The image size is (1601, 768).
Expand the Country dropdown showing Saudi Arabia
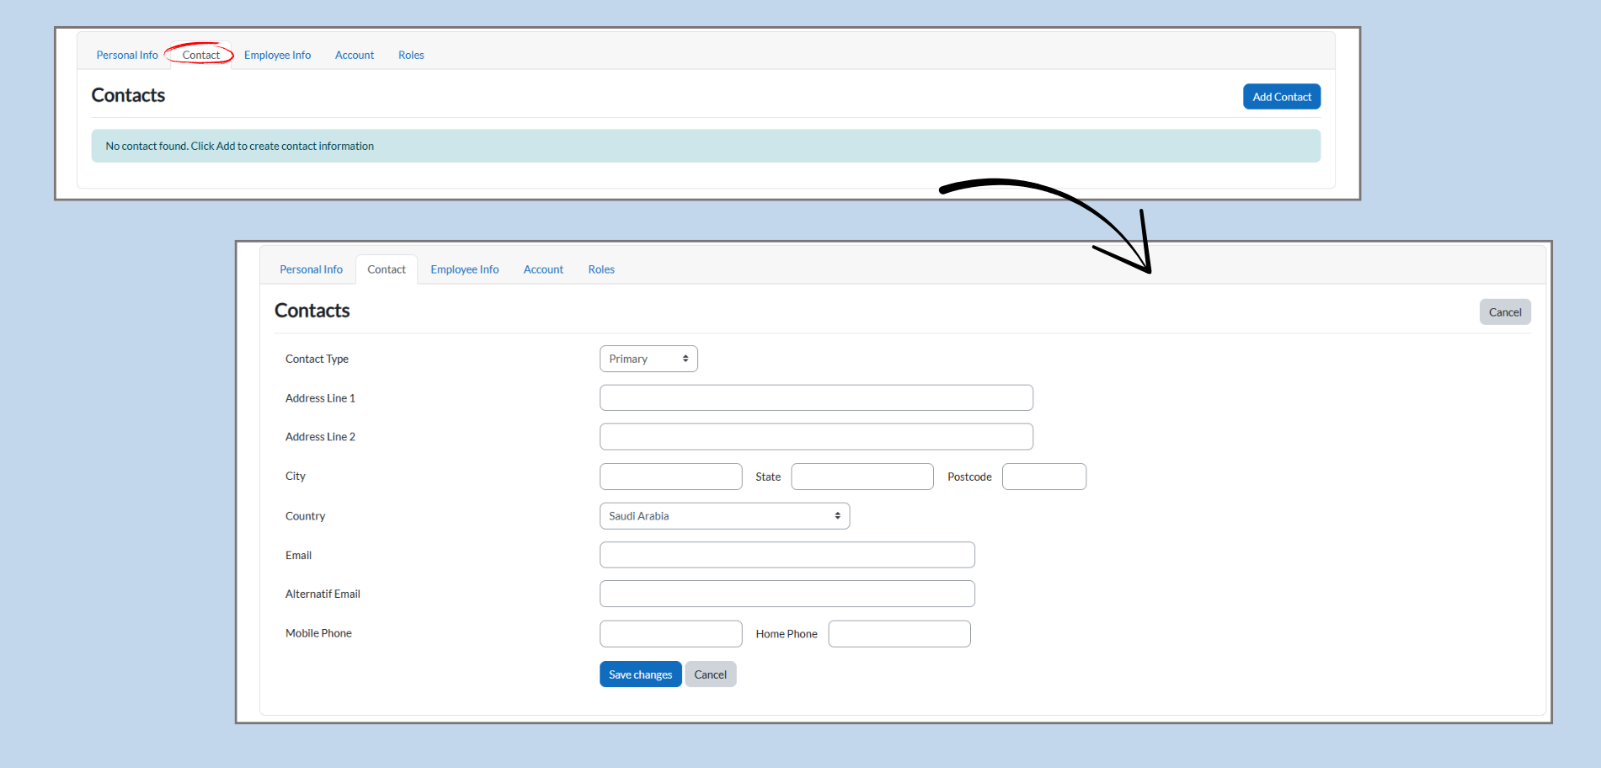[x=723, y=516]
